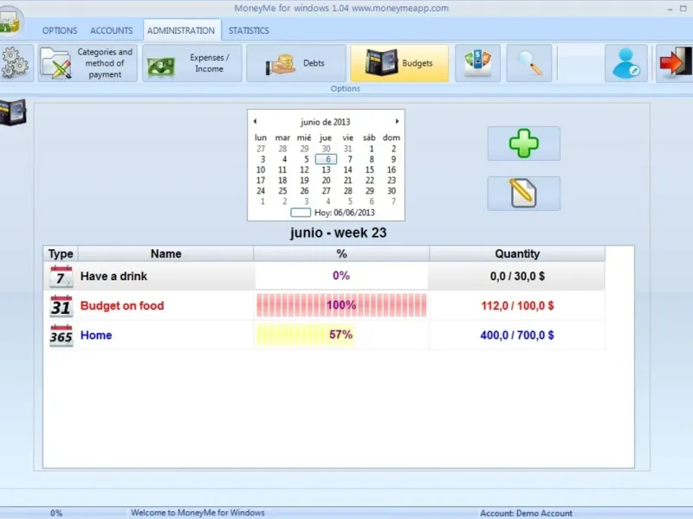This screenshot has width=693, height=519.
Task: Sort by the Quantity column header
Action: [x=517, y=253]
